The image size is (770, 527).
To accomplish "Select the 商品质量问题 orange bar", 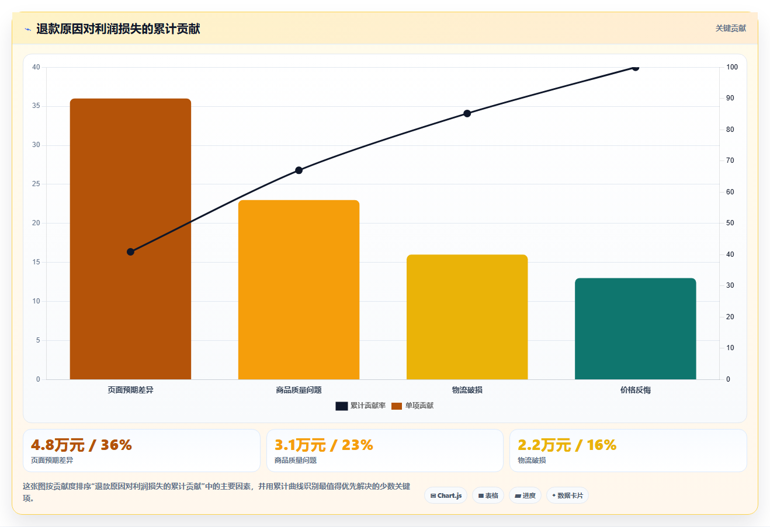I will (x=299, y=289).
